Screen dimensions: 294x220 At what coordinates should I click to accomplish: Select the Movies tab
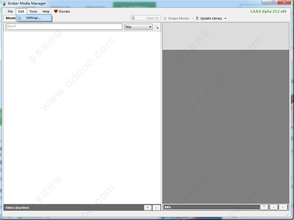pyautogui.click(x=10, y=18)
